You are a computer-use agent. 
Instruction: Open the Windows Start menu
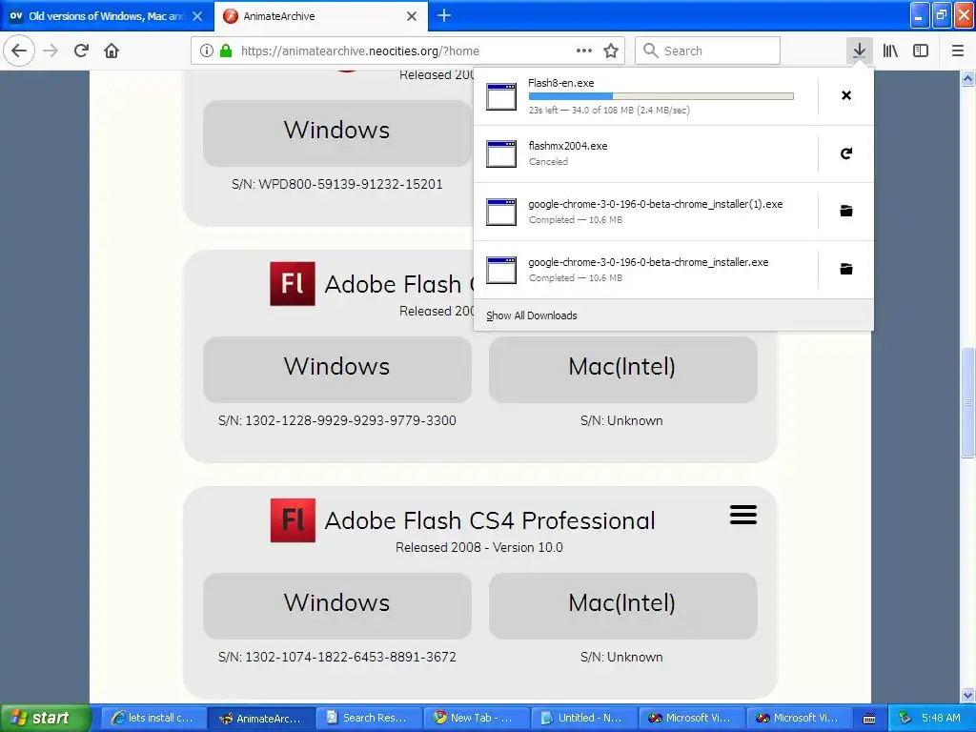pos(44,718)
